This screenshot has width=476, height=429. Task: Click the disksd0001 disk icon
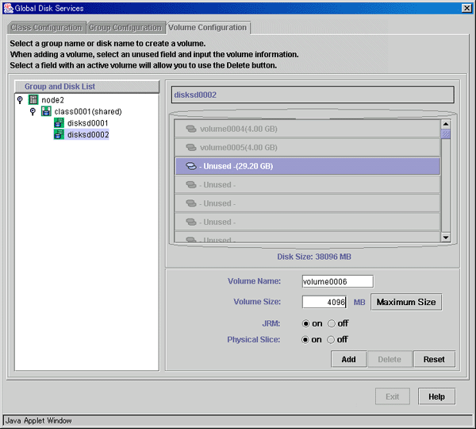pos(59,123)
